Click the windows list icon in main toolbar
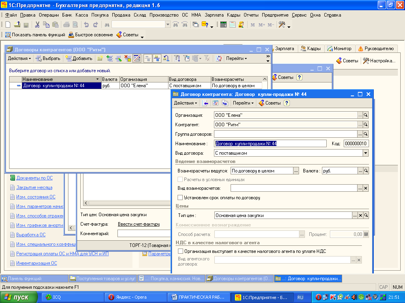405x303 pixels. point(196,25)
